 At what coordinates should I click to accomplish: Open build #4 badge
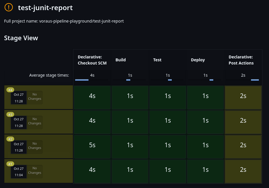10,90
